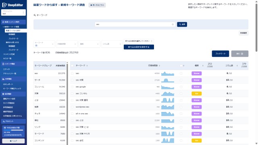Screen dimensions: 258x145
Task: Click the monthly usage progress bar
Action: coord(13,130)
